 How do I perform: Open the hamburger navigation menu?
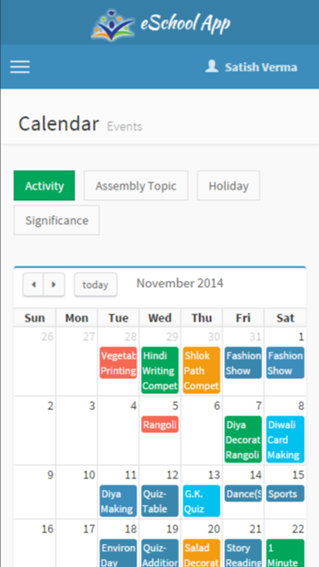click(x=19, y=67)
